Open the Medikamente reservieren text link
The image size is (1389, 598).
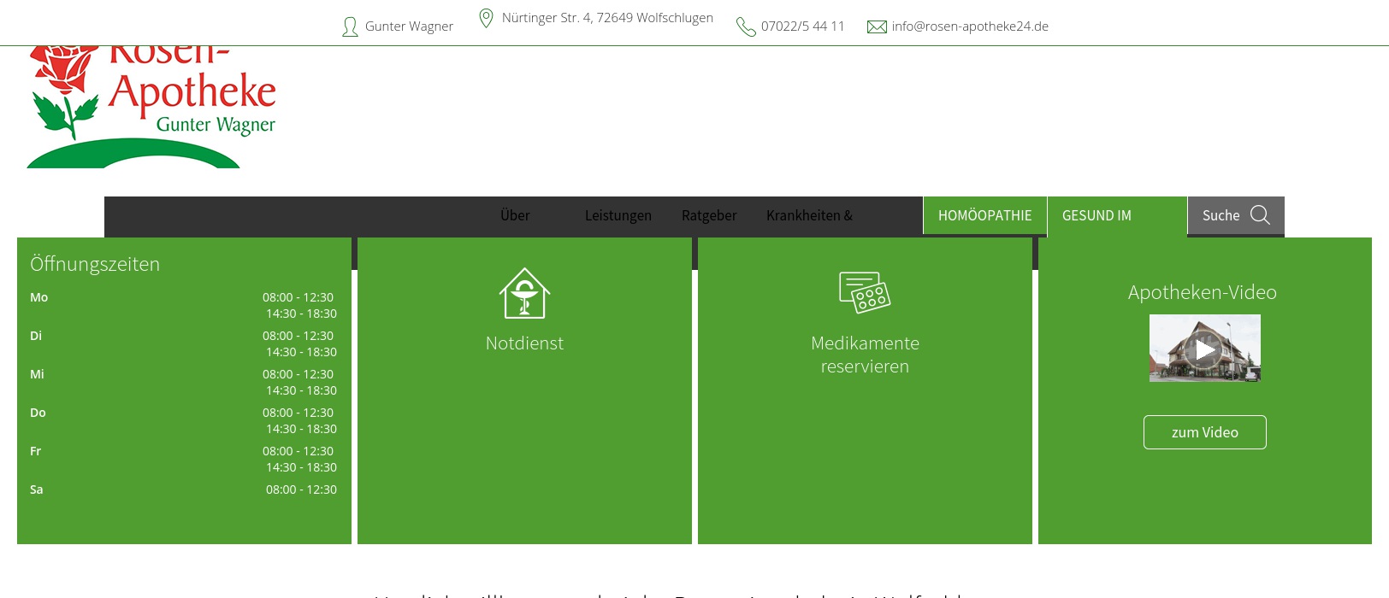click(865, 355)
